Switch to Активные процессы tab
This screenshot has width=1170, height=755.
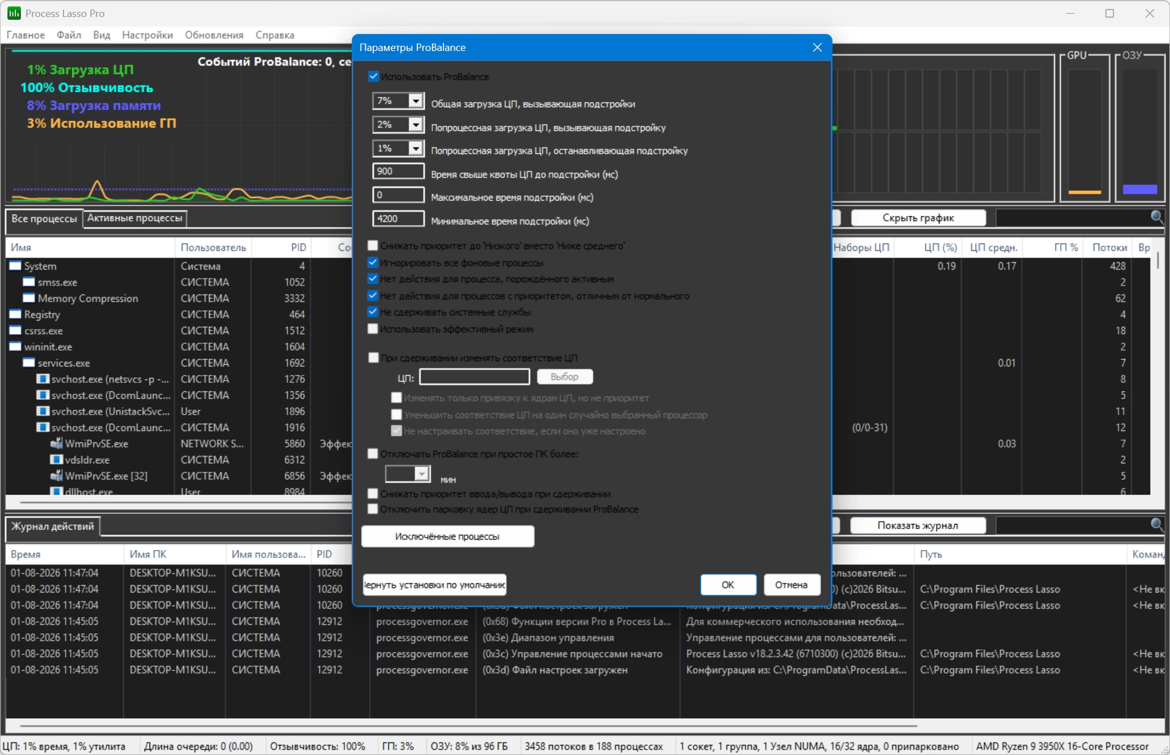[x=135, y=218]
